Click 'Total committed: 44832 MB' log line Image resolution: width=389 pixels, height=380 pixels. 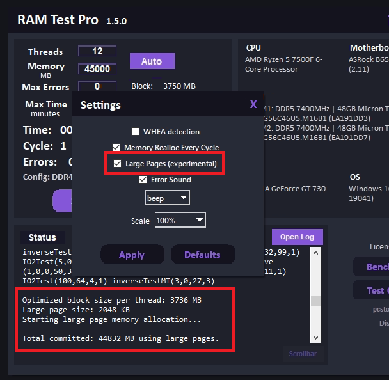click(x=120, y=338)
